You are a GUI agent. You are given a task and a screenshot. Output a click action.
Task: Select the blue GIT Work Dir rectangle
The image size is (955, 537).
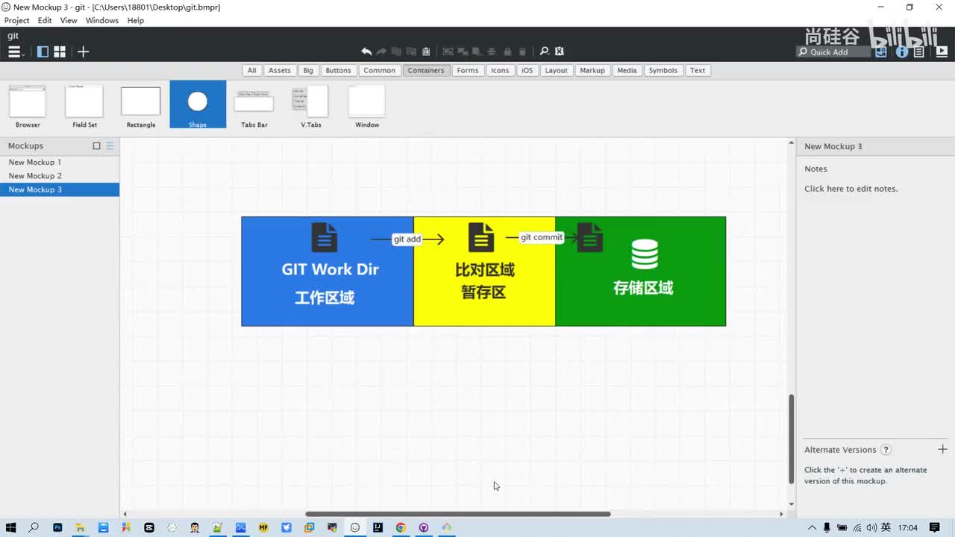(x=328, y=271)
